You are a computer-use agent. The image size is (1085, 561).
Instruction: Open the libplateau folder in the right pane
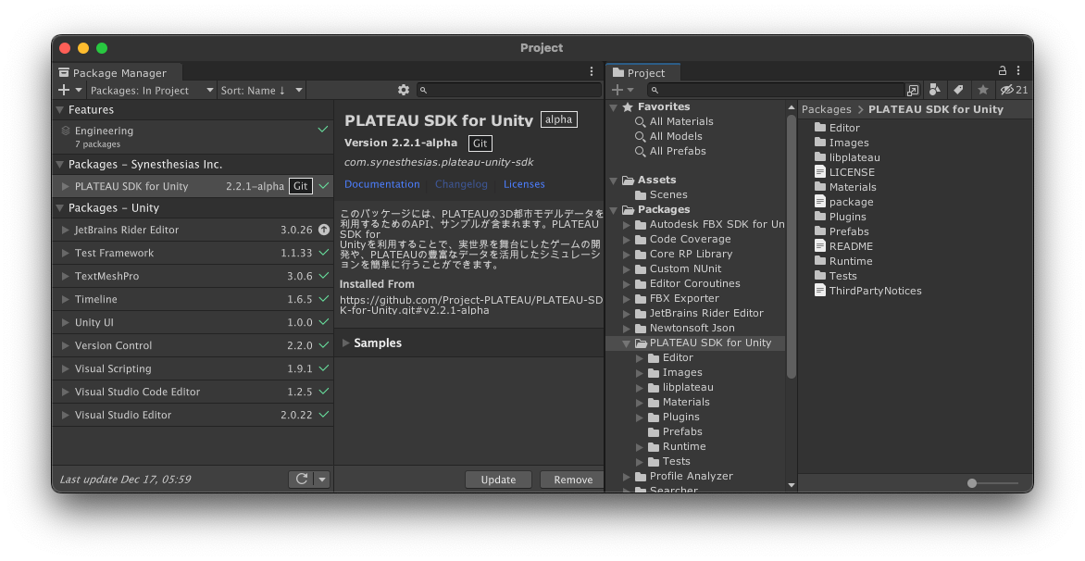point(847,157)
